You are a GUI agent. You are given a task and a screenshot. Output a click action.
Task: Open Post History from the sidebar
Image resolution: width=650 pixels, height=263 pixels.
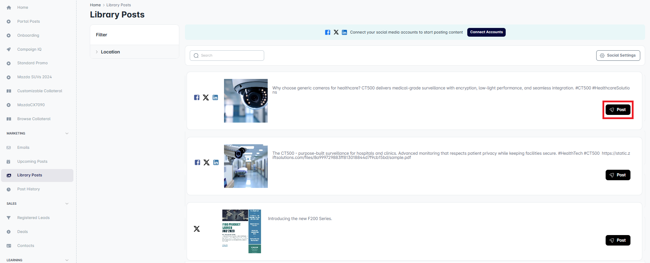(28, 189)
